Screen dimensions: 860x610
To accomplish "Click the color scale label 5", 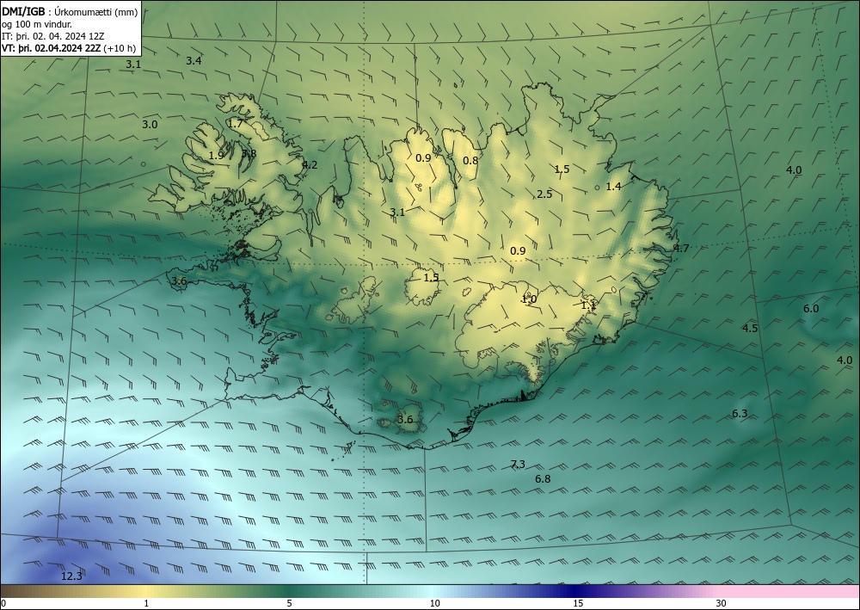I will coord(289,603).
